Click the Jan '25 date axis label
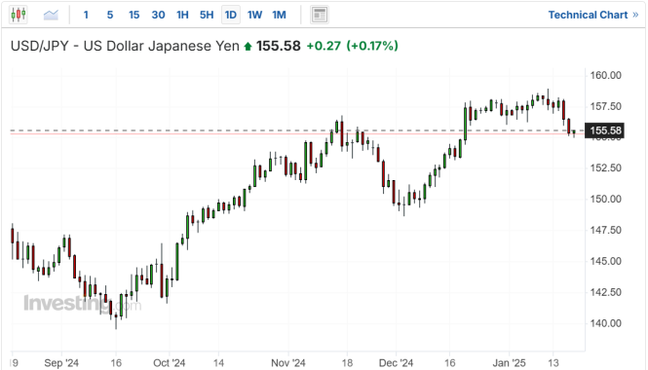Viewport: 648px width, 370px height. click(509, 363)
